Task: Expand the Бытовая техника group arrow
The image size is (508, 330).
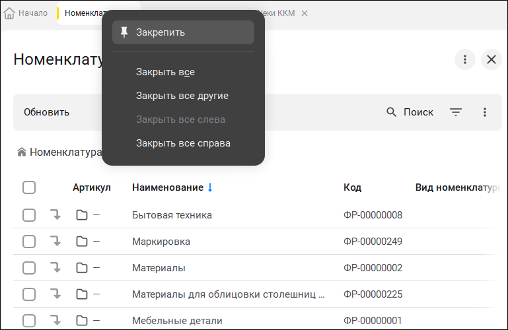Action: [56, 215]
